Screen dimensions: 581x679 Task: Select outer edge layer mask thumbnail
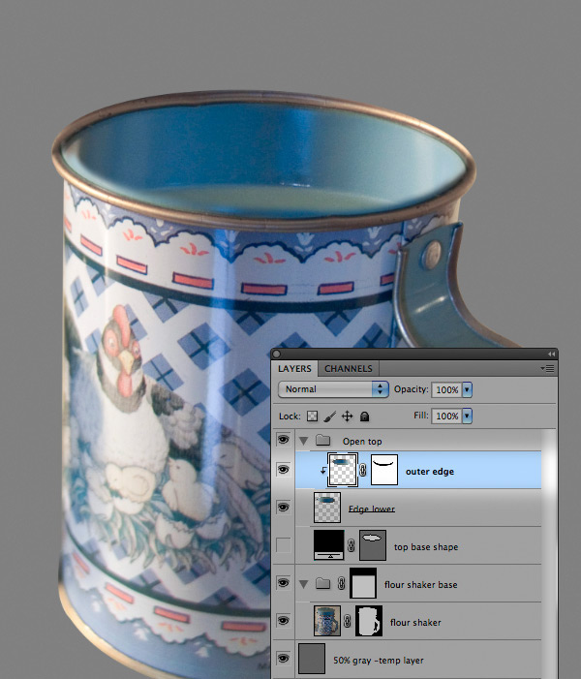(384, 470)
